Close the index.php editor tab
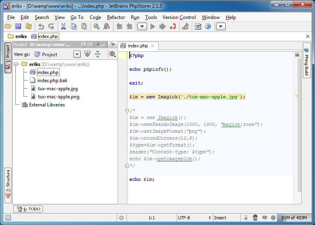This screenshot has height=225, width=315. 152,46
